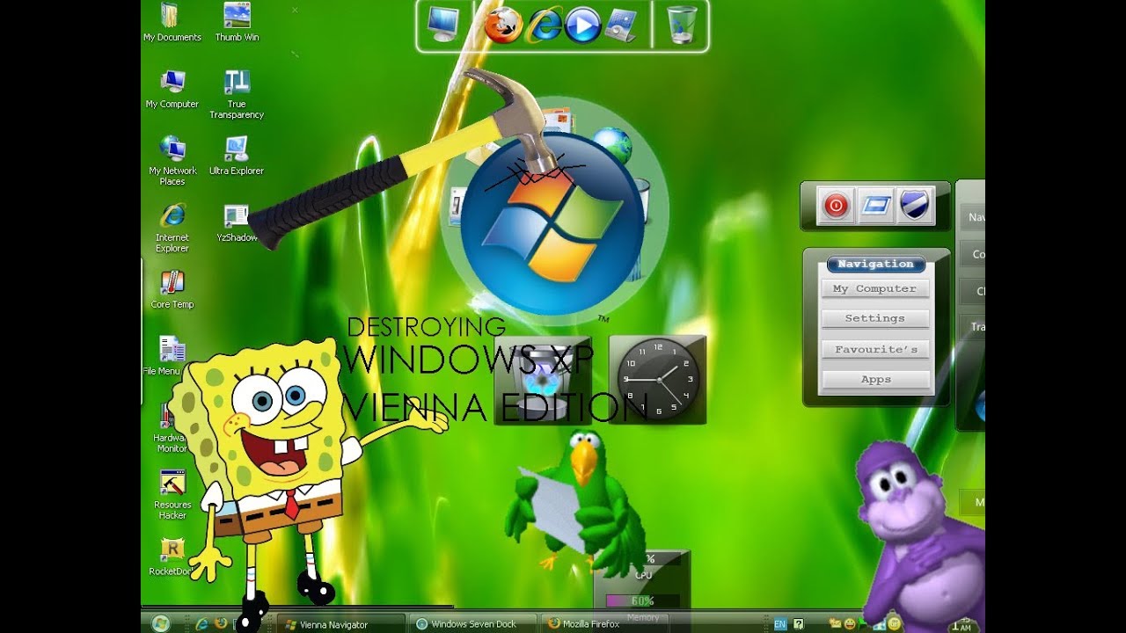Open the Internet Explorer desktop shortcut
This screenshot has height=633, width=1126.
[172, 228]
